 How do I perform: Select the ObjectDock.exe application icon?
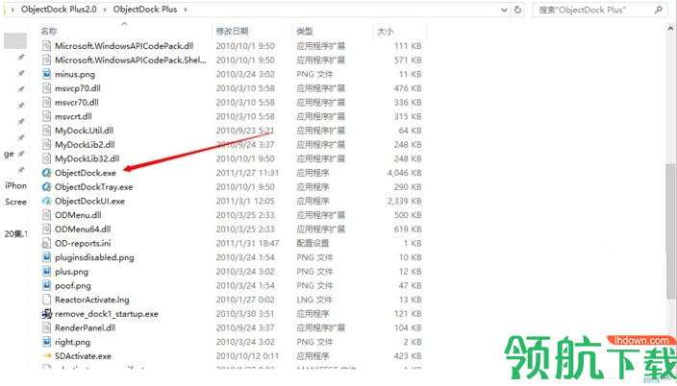[46, 173]
